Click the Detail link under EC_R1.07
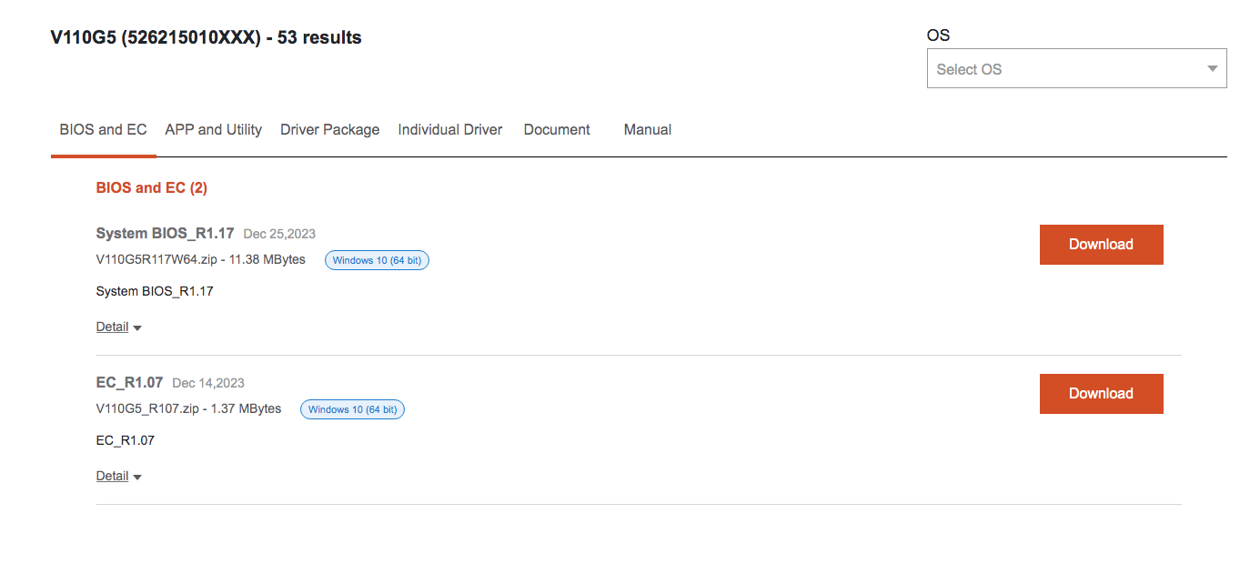Viewport: 1240px width, 564px height. 112,476
